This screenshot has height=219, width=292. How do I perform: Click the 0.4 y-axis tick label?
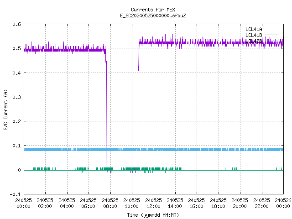(x=16, y=73)
